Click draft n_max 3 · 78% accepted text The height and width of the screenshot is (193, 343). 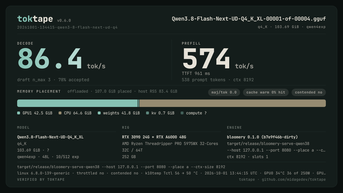tap(53, 80)
